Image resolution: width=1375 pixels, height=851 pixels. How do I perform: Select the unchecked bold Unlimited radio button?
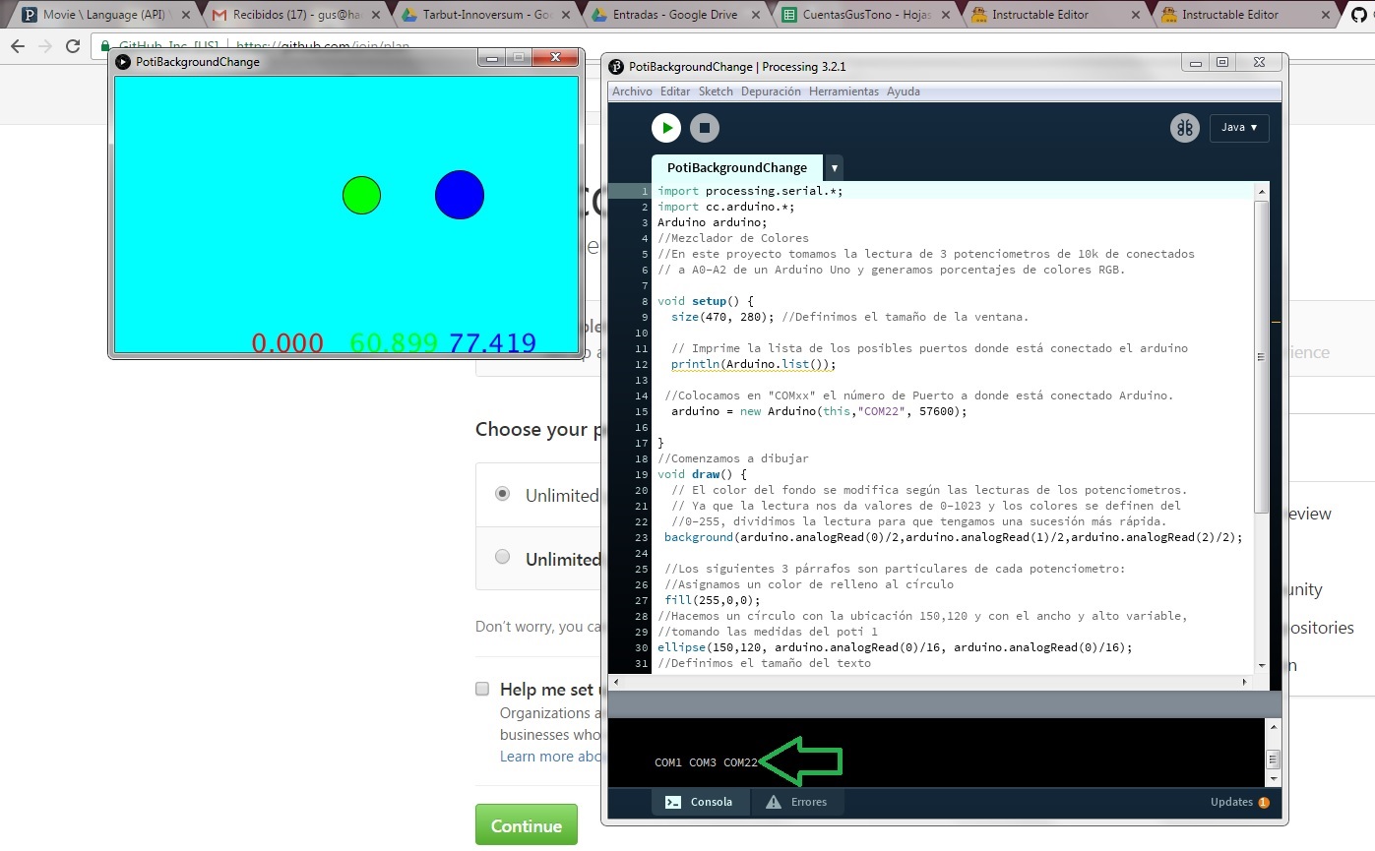pyautogui.click(x=503, y=557)
